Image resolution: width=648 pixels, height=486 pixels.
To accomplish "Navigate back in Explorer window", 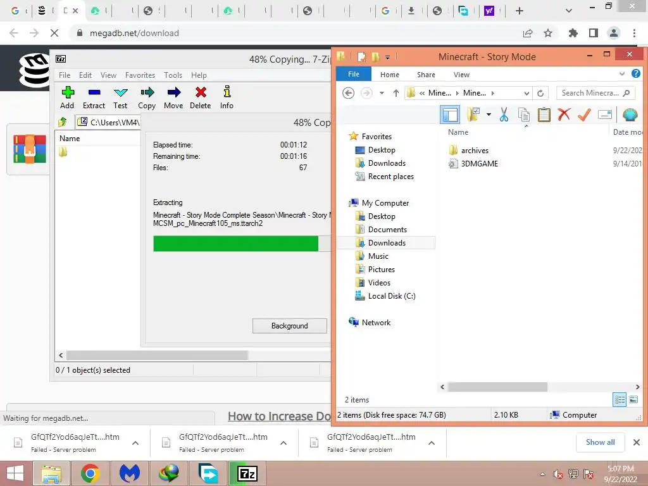I will pyautogui.click(x=349, y=93).
